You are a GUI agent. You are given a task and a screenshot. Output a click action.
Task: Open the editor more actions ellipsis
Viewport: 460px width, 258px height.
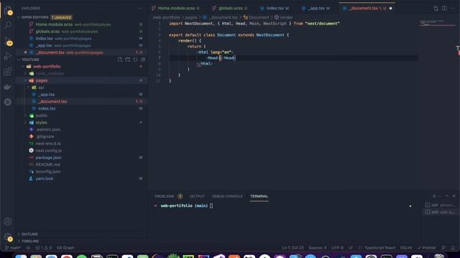(x=453, y=8)
